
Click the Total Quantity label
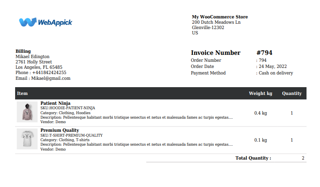253,158
